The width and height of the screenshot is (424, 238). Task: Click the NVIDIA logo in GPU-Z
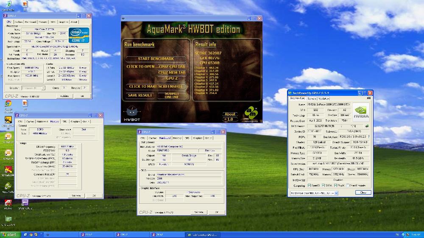[361, 111]
